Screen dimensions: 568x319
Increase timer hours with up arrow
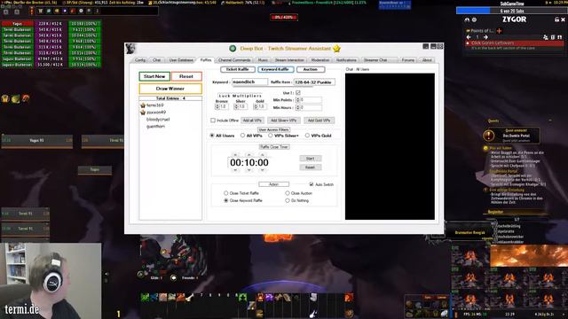(x=235, y=155)
